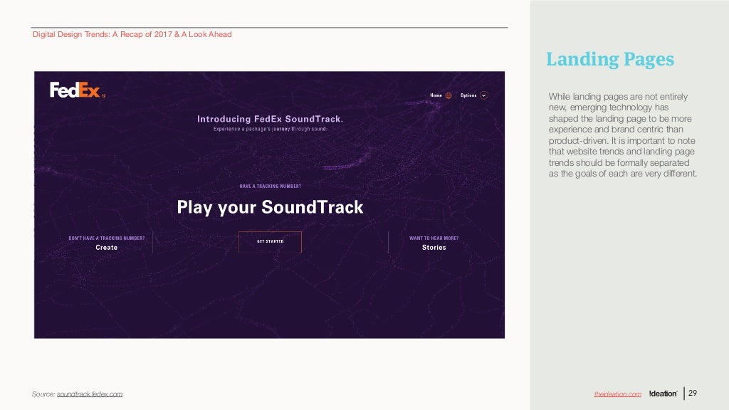Click the Ideation logo in footer

[x=663, y=394]
